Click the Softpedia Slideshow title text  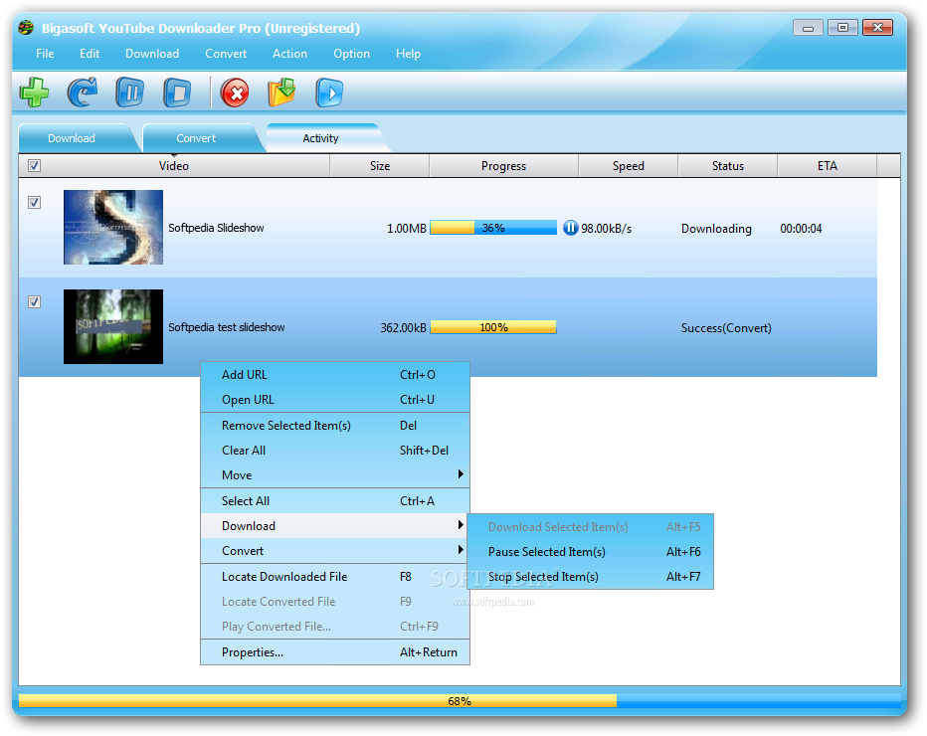[216, 228]
